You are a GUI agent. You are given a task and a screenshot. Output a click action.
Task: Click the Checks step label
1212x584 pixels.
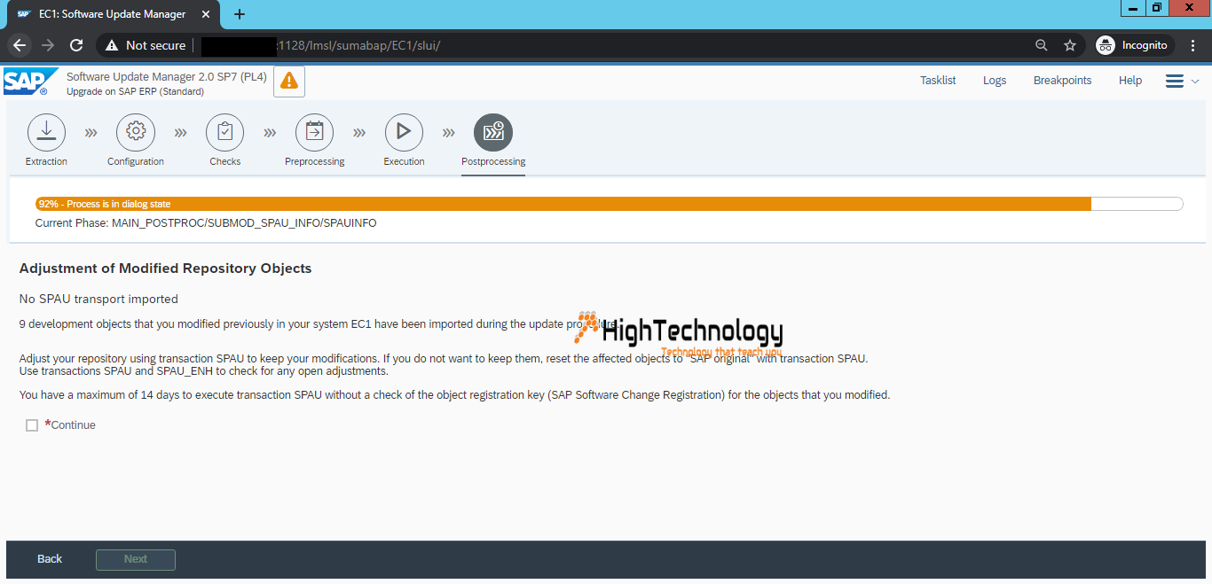pyautogui.click(x=225, y=161)
